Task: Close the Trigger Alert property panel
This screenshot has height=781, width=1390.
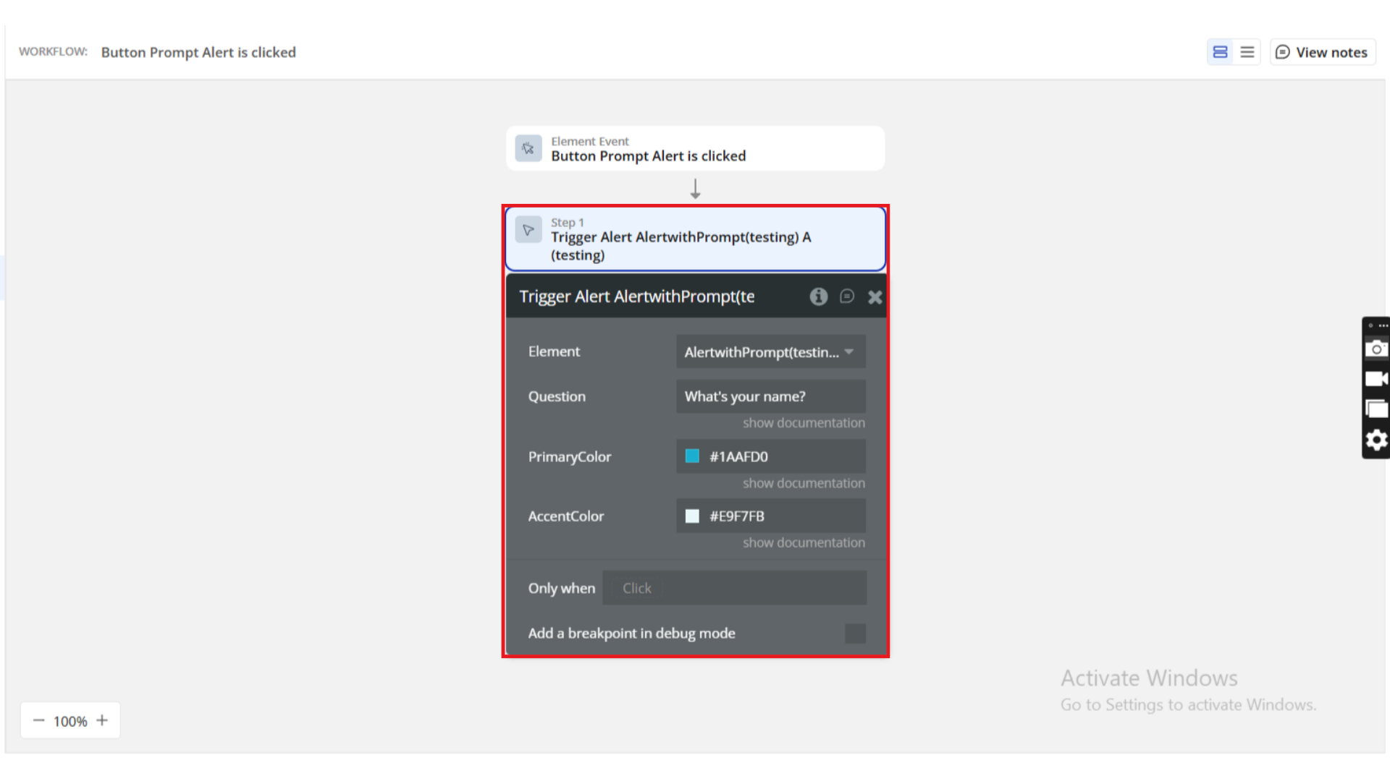Action: pyautogui.click(x=875, y=297)
